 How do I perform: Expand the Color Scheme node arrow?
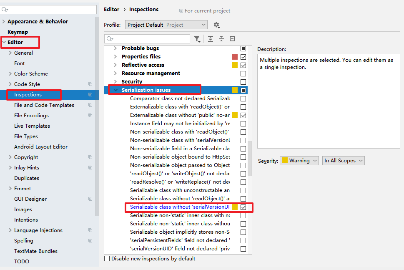tap(10, 73)
